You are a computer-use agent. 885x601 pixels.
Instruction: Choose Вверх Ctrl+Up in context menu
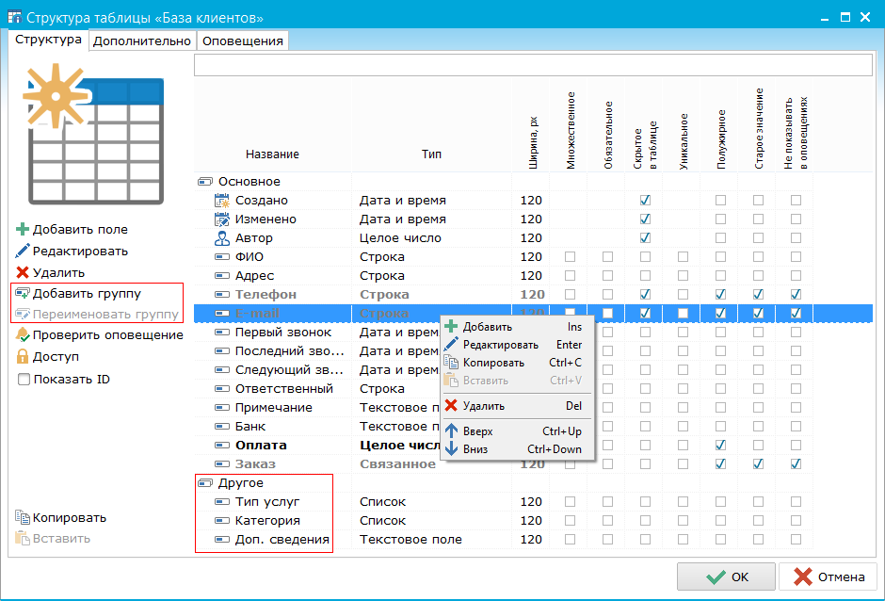point(517,431)
